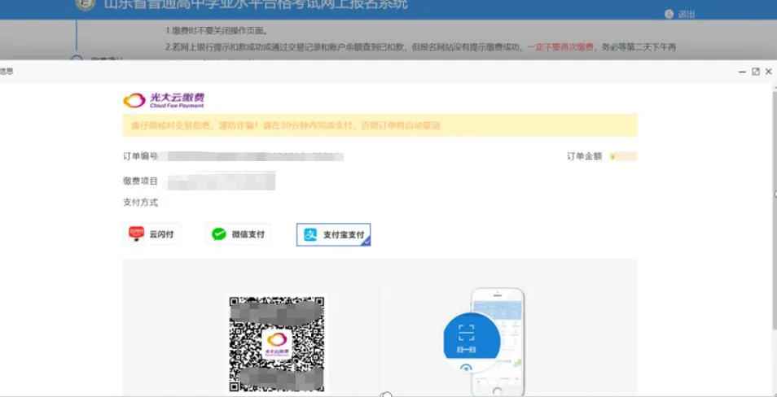This screenshot has height=397, width=777.
Task: Click the 订单金额 label
Action: point(584,156)
